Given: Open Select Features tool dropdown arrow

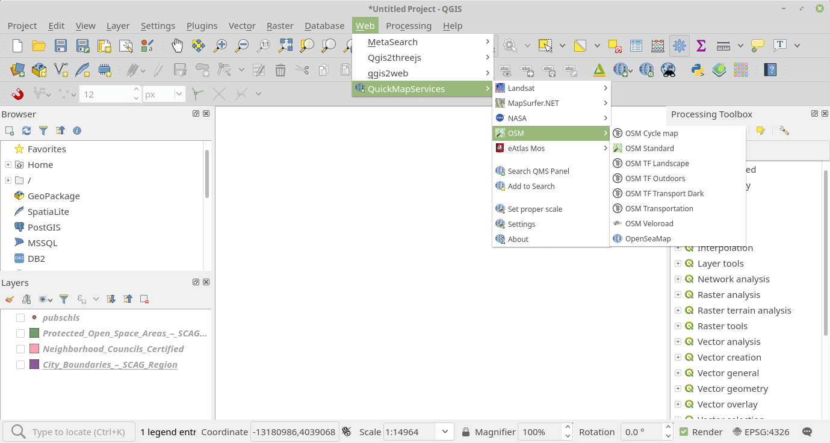Looking at the screenshot, I should click(562, 46).
